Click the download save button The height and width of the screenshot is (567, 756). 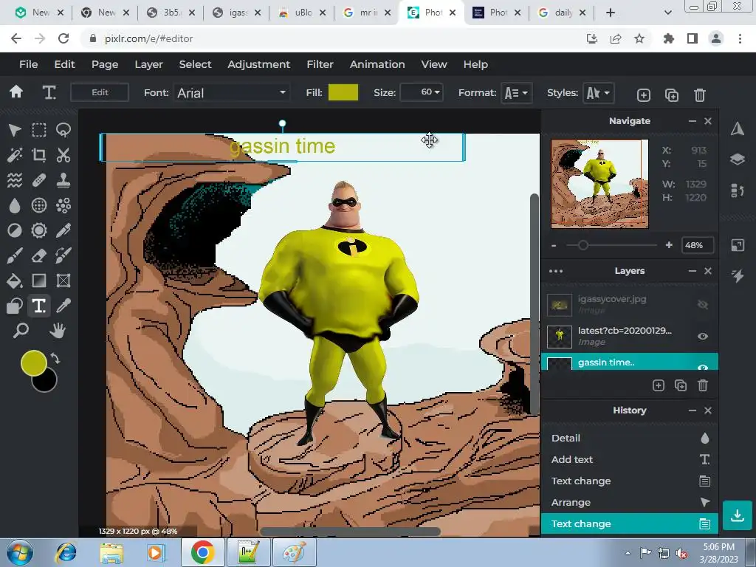coord(738,515)
